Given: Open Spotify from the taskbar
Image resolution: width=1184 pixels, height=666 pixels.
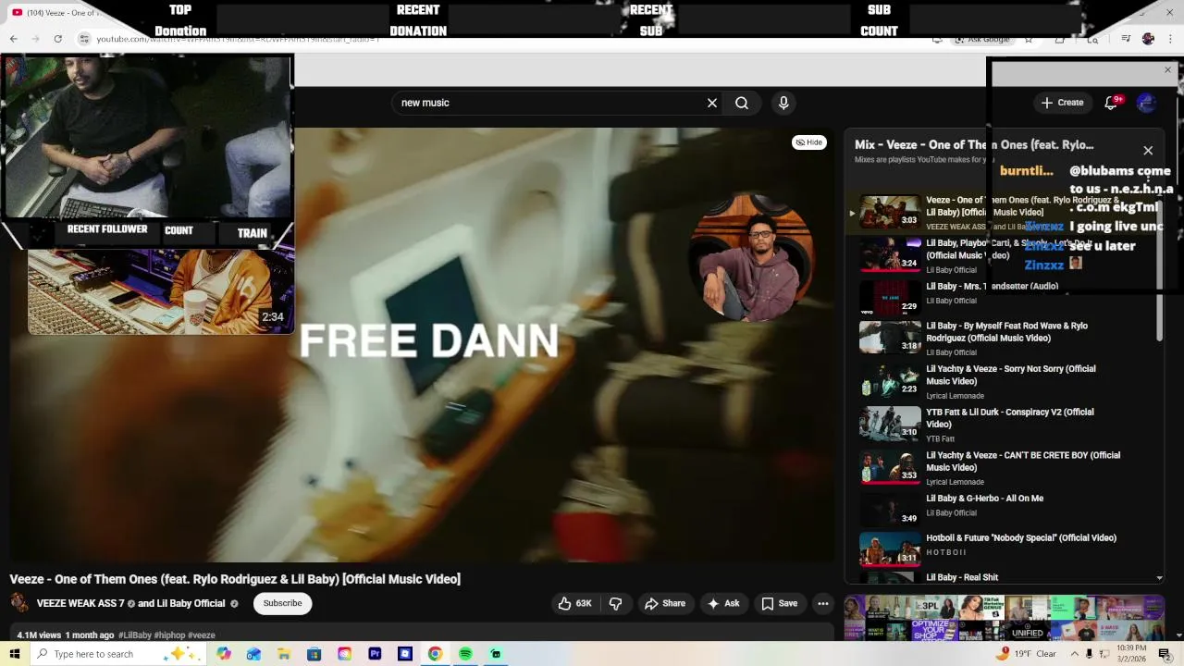Looking at the screenshot, I should coord(465,654).
